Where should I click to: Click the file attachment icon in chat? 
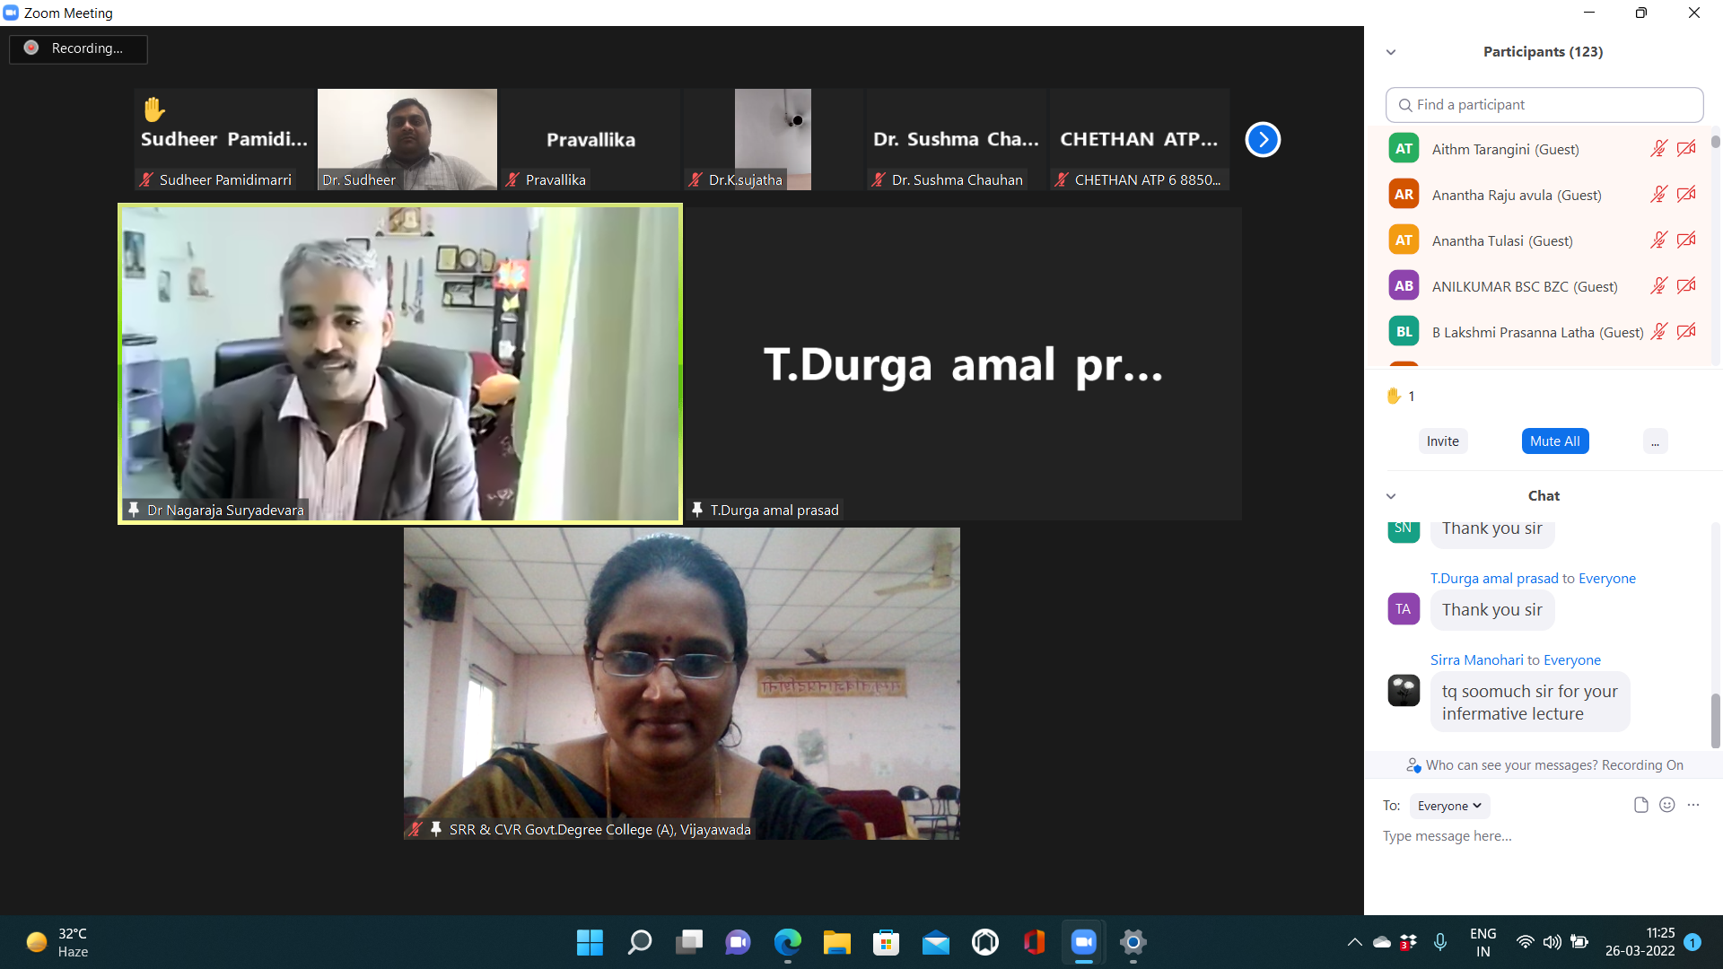1640,805
